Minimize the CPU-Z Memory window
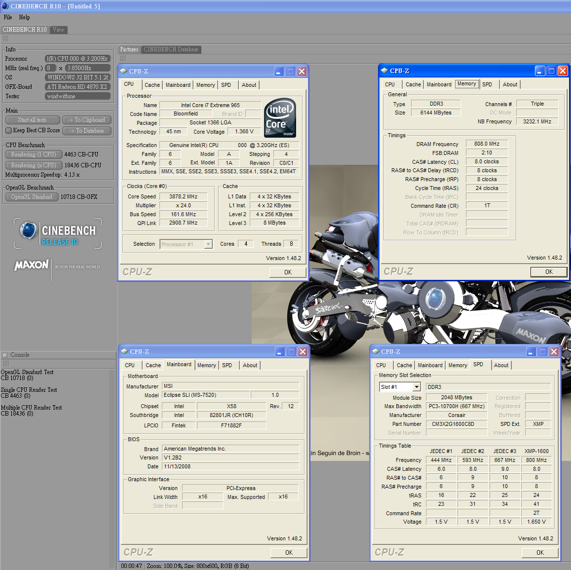Image resolution: width=571 pixels, height=570 pixels. (x=540, y=71)
